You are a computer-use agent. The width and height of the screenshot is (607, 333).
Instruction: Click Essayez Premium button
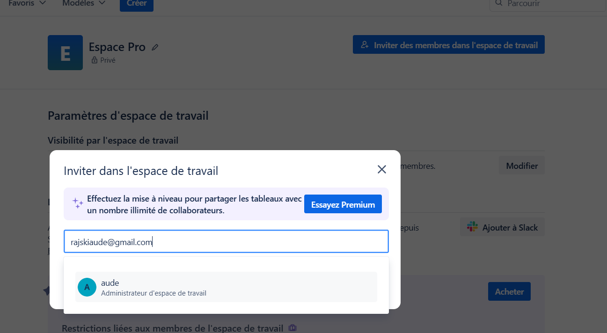tap(343, 204)
